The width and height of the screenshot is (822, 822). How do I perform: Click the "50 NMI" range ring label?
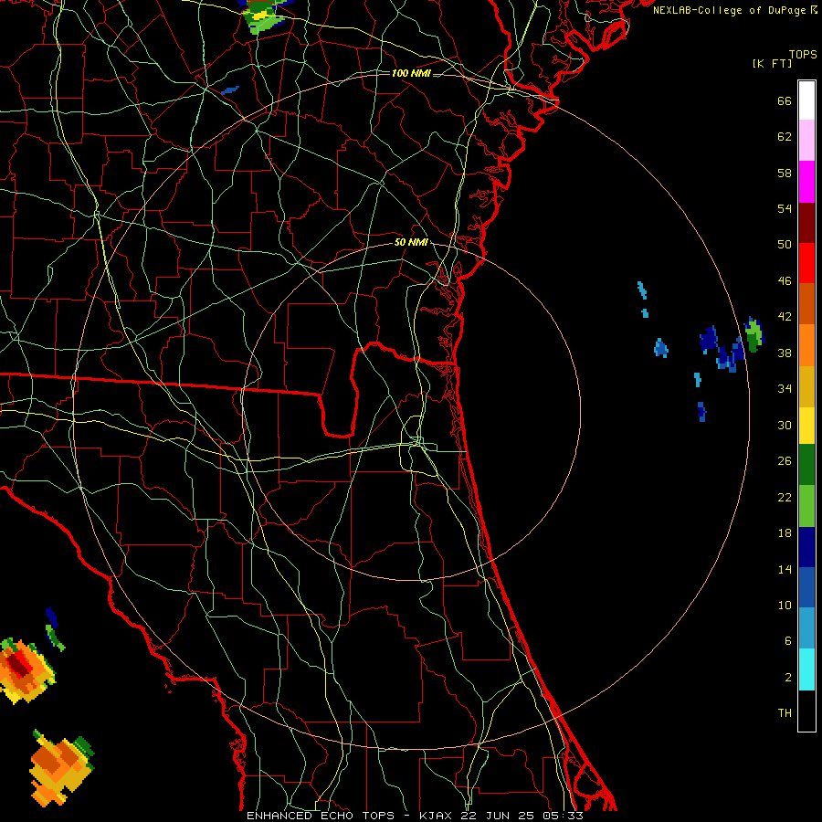411,242
